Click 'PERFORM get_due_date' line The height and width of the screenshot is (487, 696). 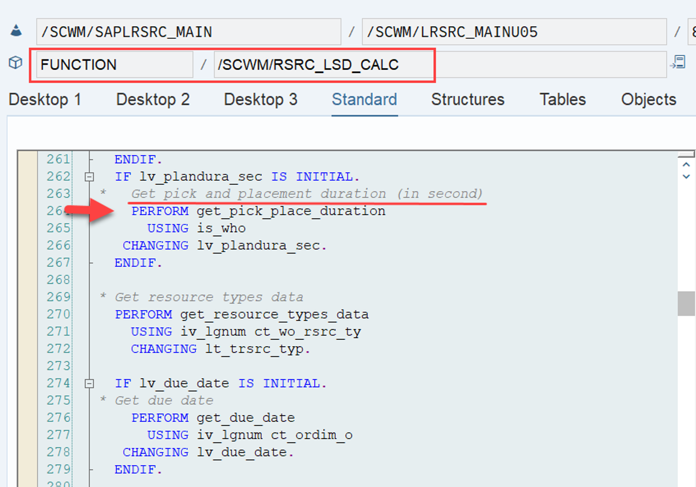tap(213, 417)
